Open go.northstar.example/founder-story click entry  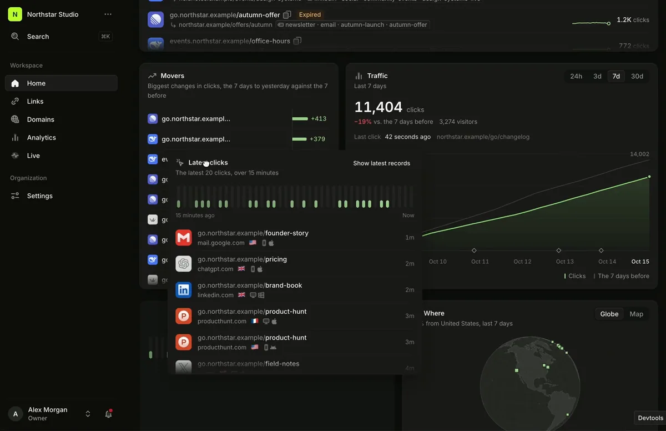pos(295,238)
